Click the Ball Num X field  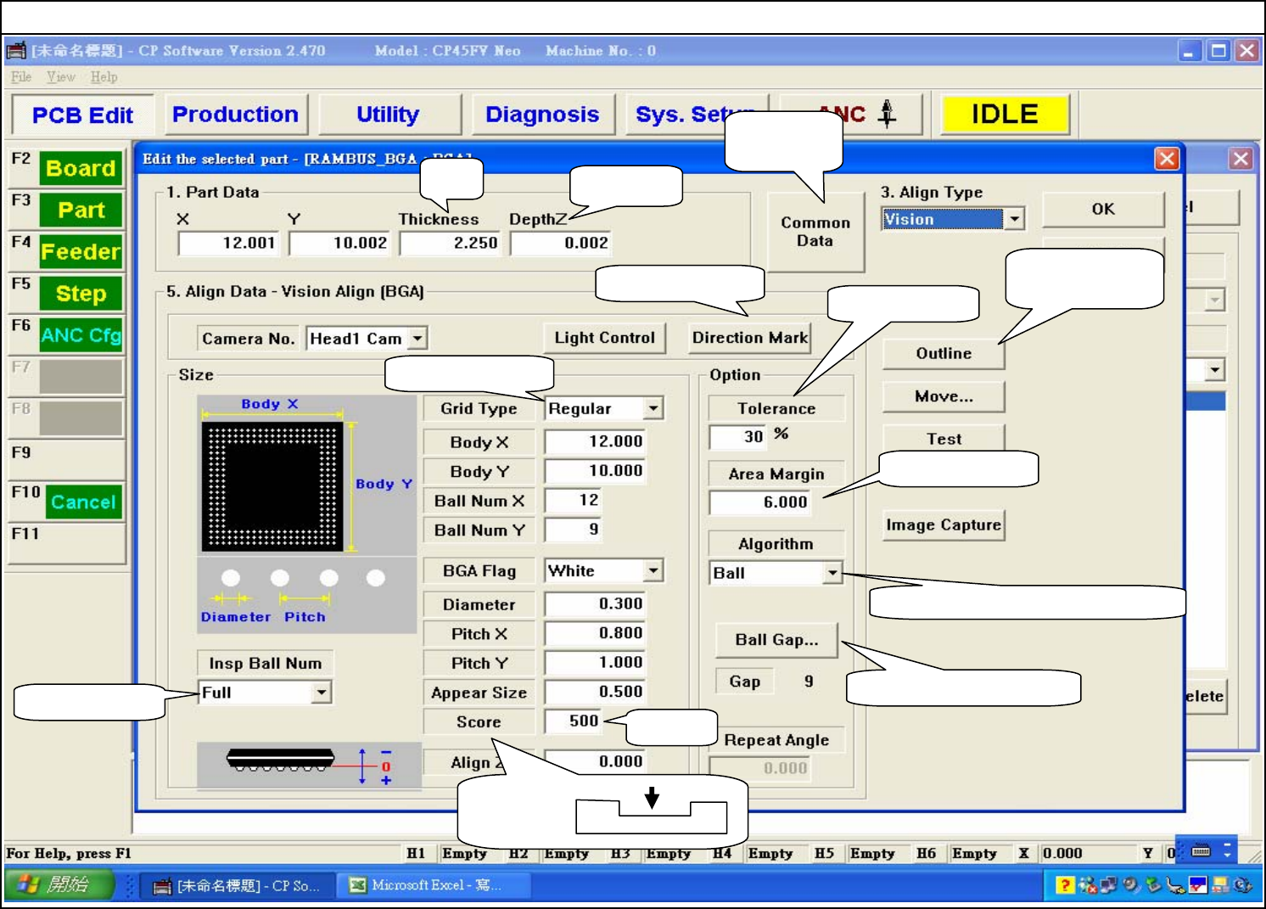[x=574, y=501]
